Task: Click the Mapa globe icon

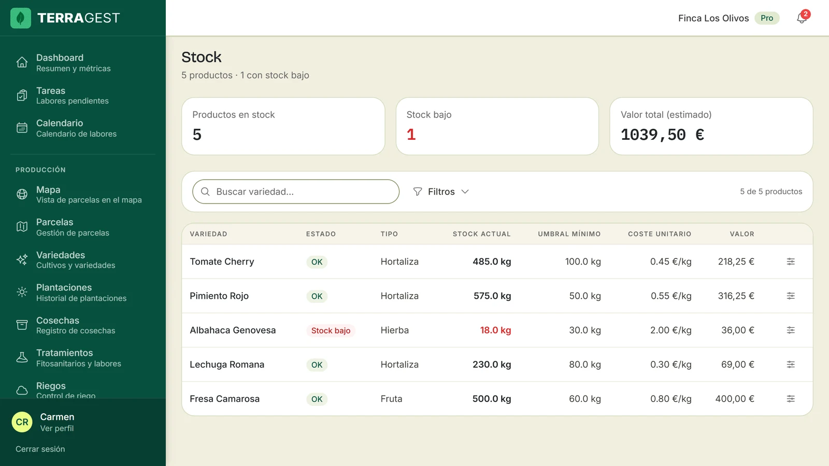Action: point(22,194)
